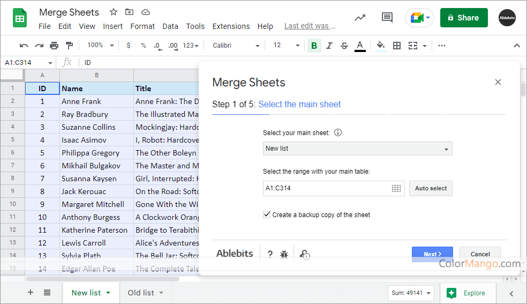527x304 pixels.
Task: Open comment history icon
Action: pyautogui.click(x=387, y=18)
